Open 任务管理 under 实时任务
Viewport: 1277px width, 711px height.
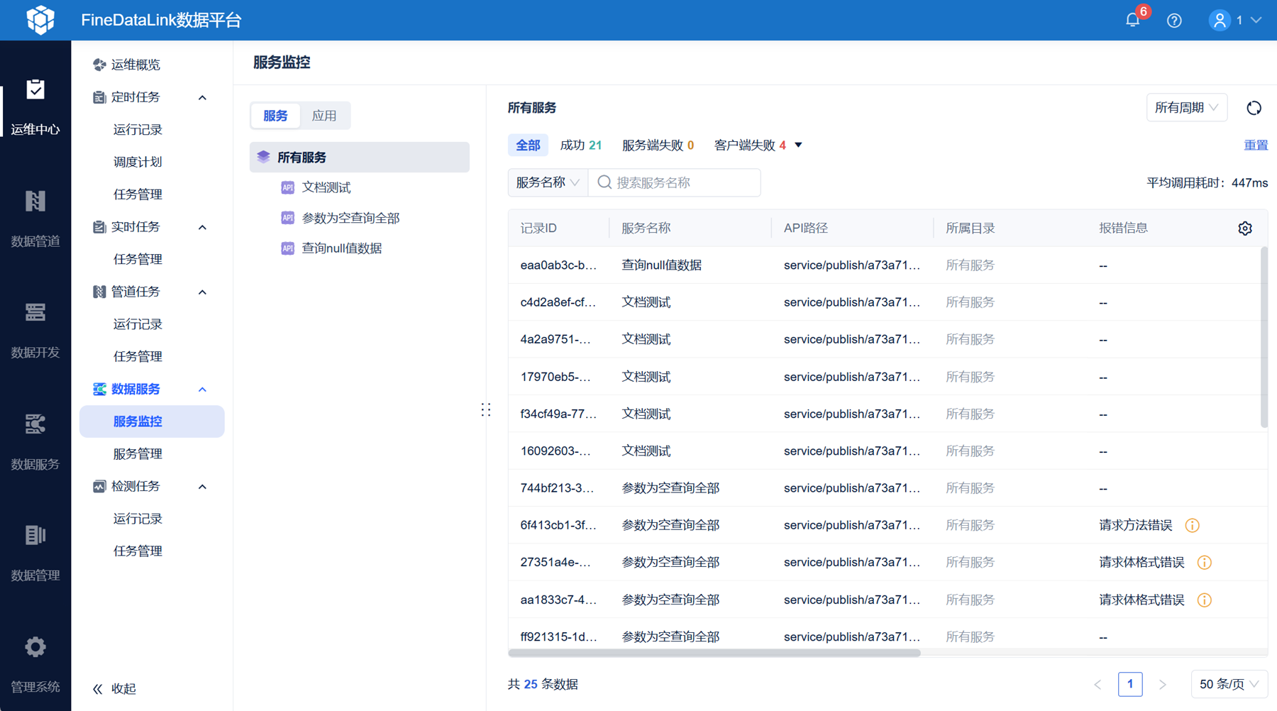(x=138, y=259)
